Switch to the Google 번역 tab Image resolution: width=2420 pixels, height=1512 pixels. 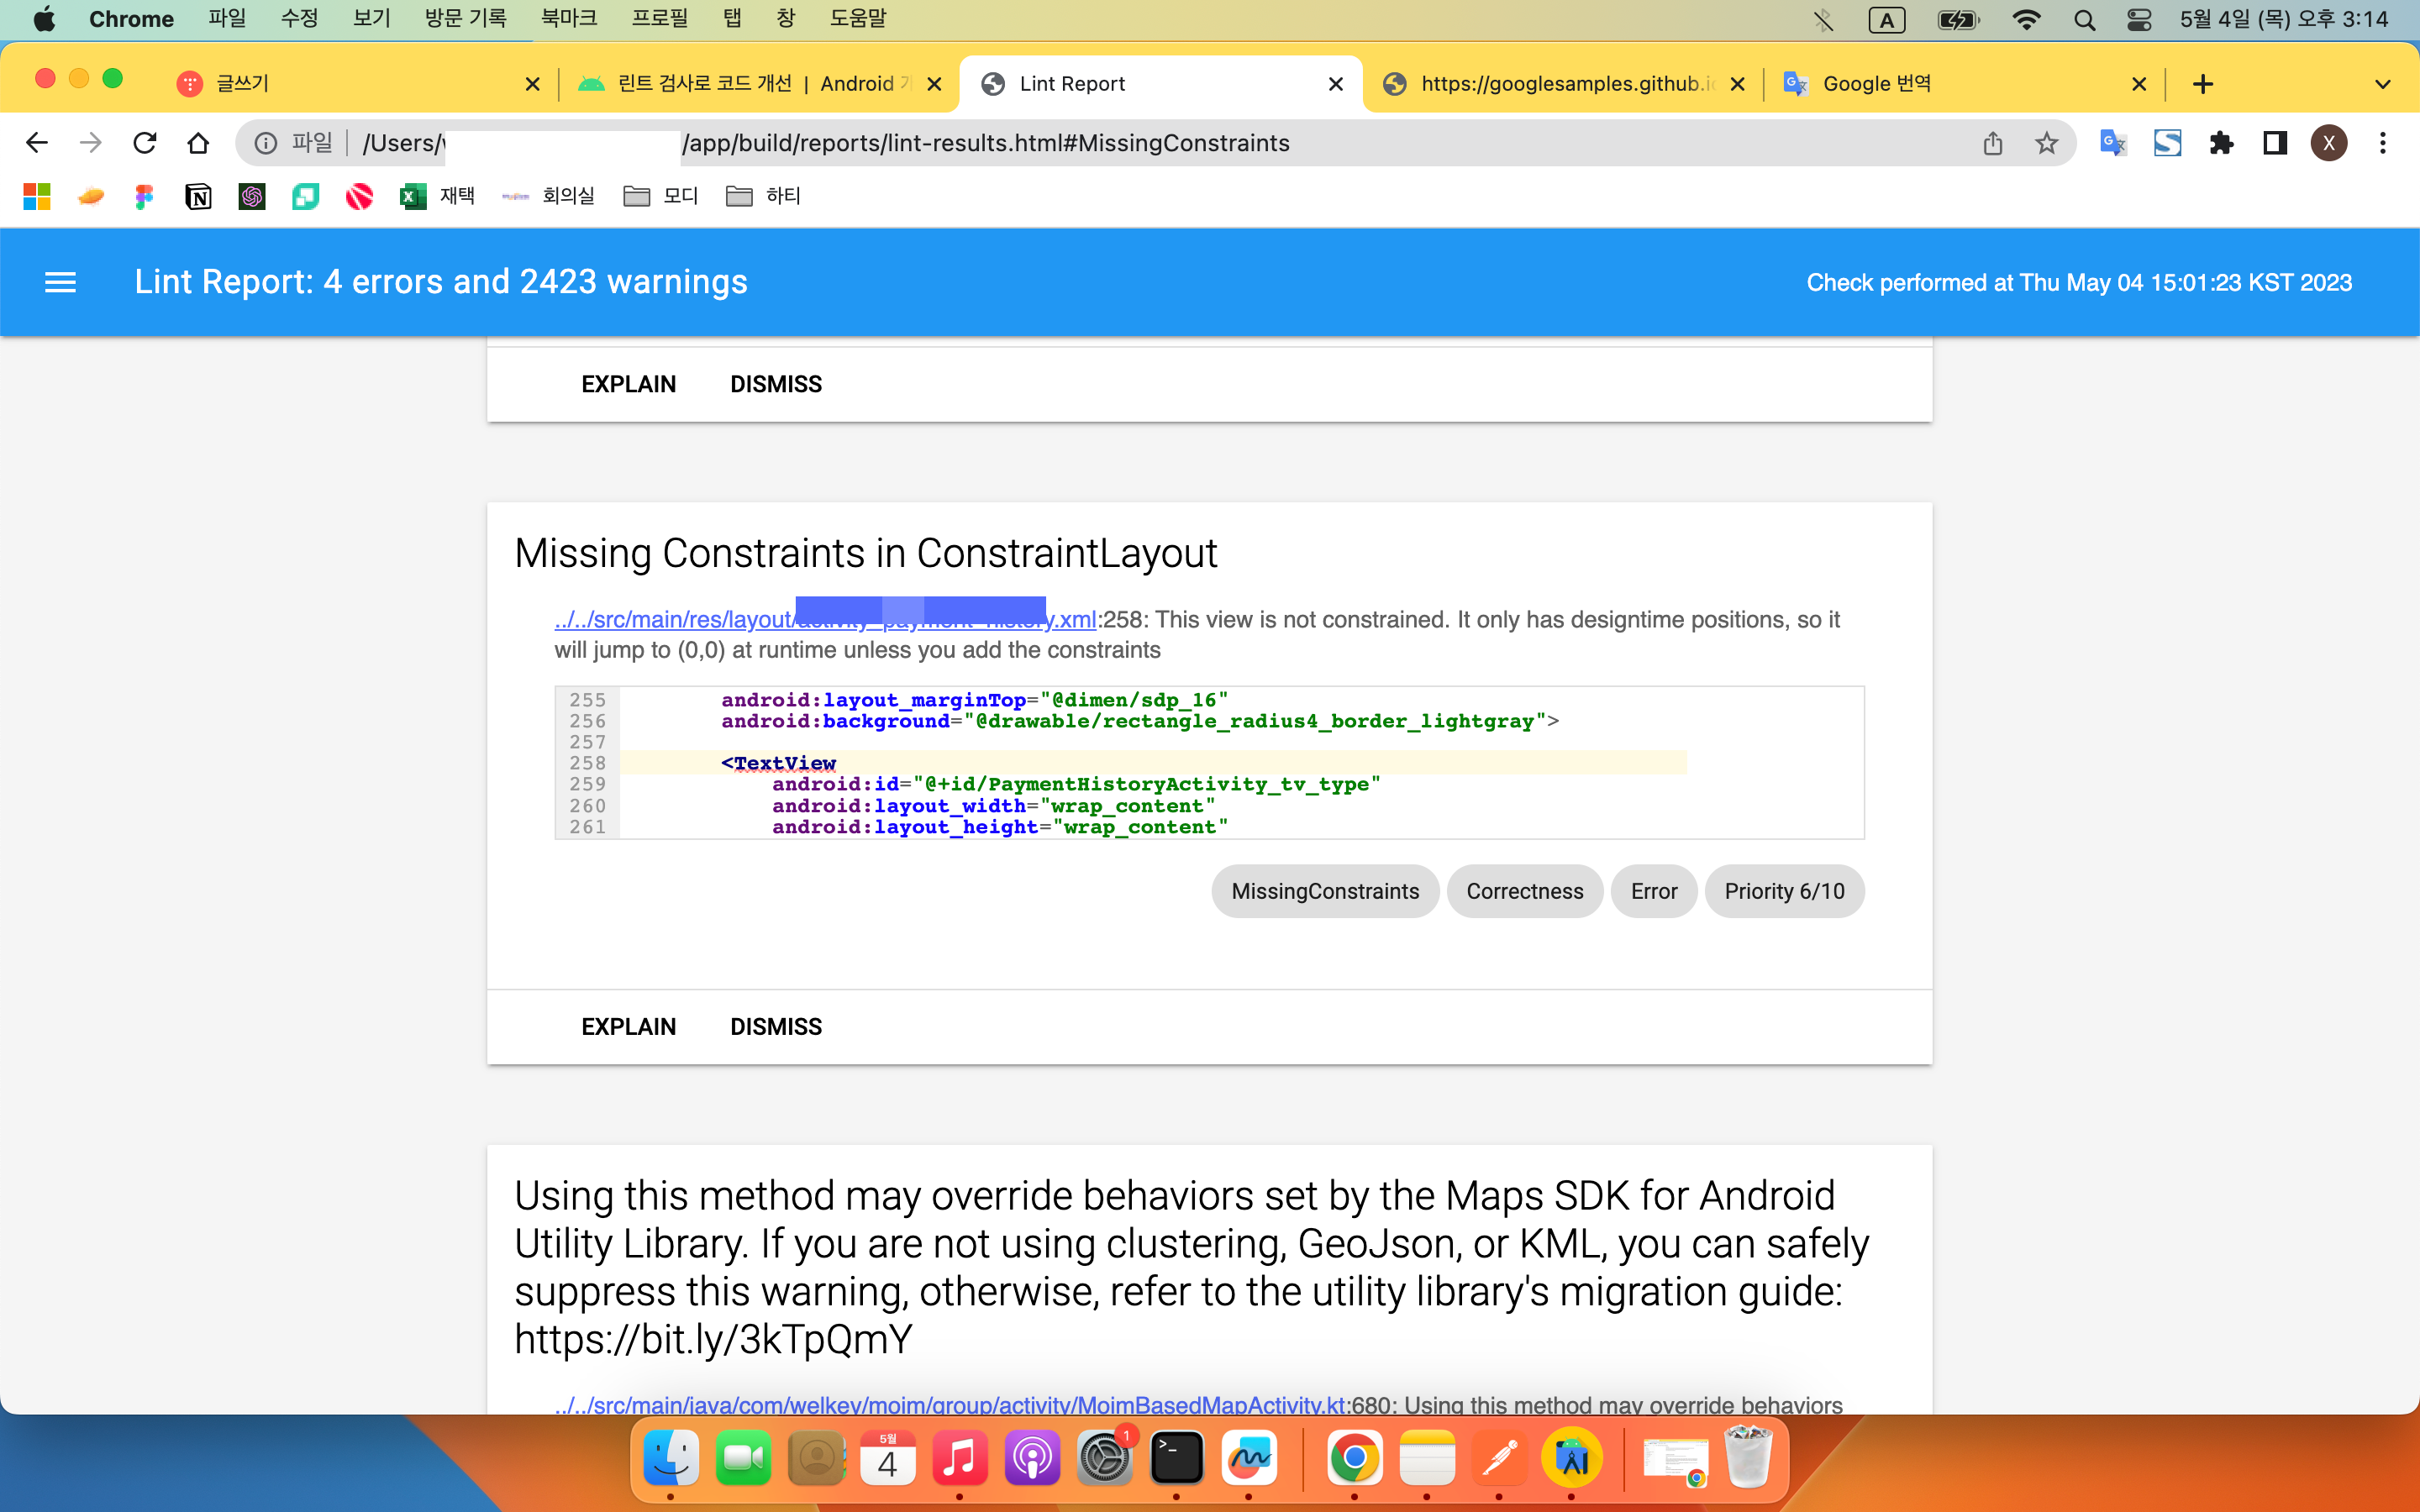pyautogui.click(x=1876, y=84)
